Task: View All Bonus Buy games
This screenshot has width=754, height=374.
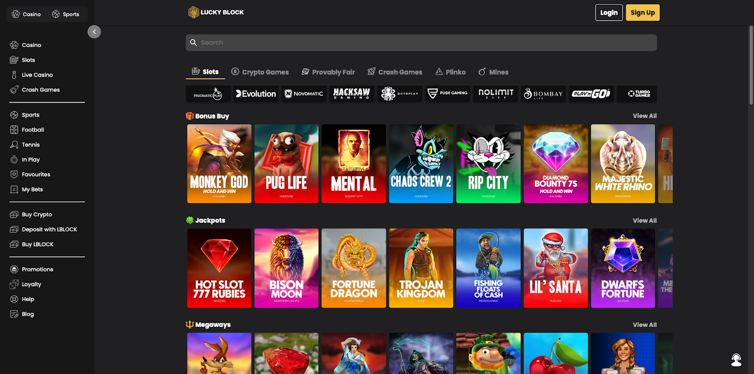Action: click(645, 116)
